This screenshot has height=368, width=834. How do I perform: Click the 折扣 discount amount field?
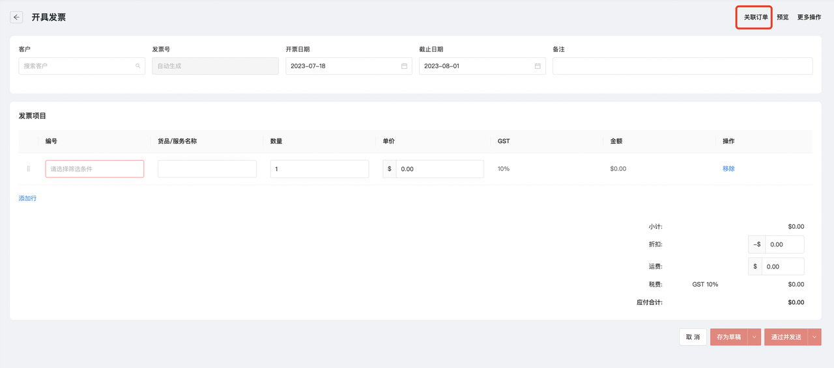784,244
